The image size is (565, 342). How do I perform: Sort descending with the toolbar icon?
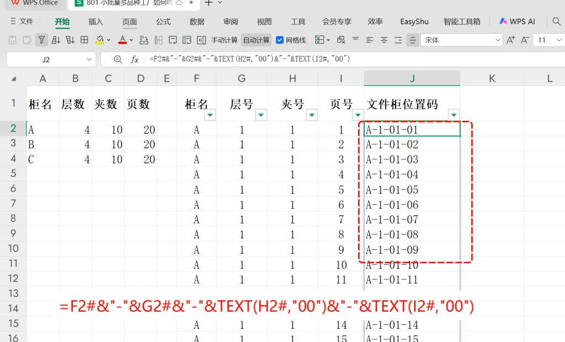[70, 40]
